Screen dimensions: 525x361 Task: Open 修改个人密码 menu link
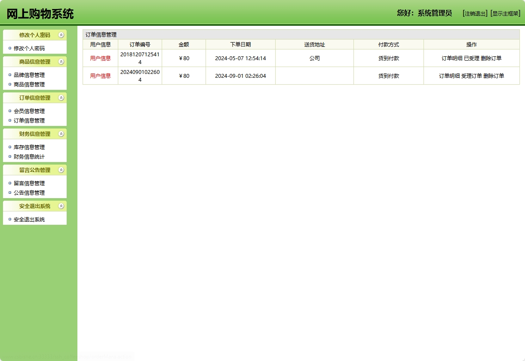[x=29, y=49]
